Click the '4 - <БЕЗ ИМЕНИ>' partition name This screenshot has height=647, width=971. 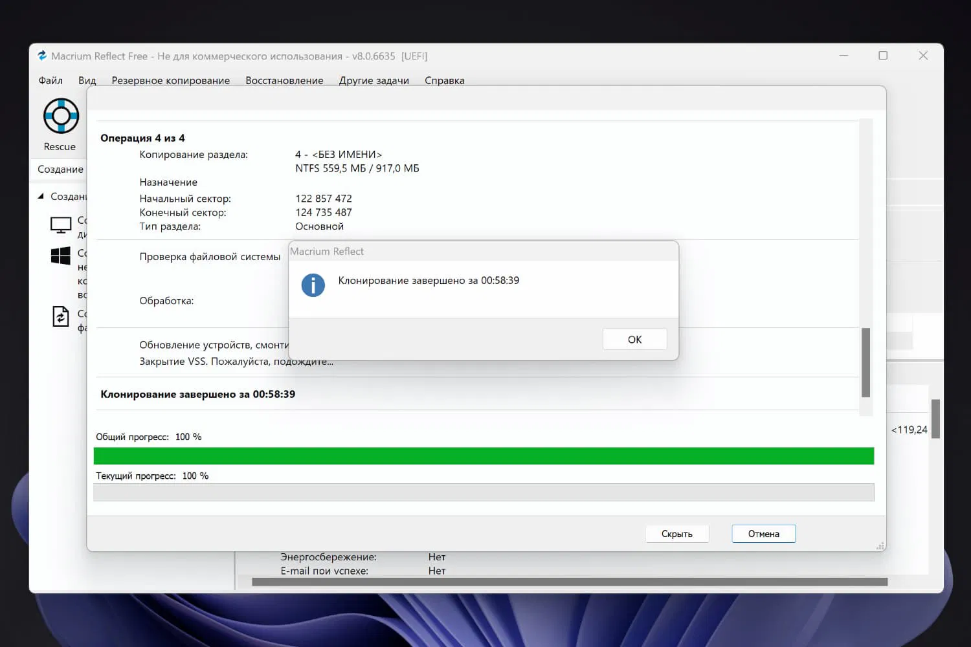(339, 155)
